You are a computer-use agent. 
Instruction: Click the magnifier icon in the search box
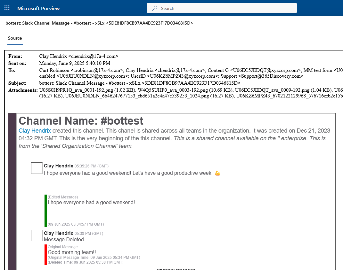(155, 8)
